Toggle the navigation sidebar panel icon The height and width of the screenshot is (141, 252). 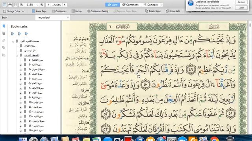(4, 5)
